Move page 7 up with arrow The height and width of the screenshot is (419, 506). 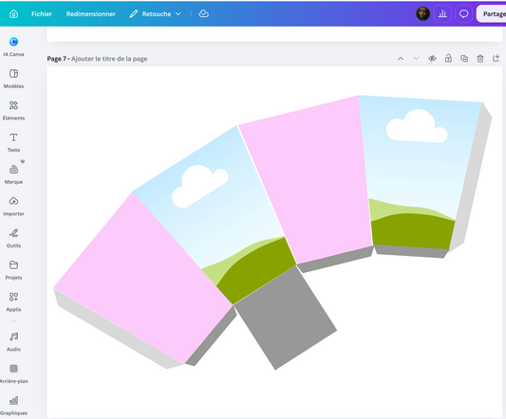[401, 59]
